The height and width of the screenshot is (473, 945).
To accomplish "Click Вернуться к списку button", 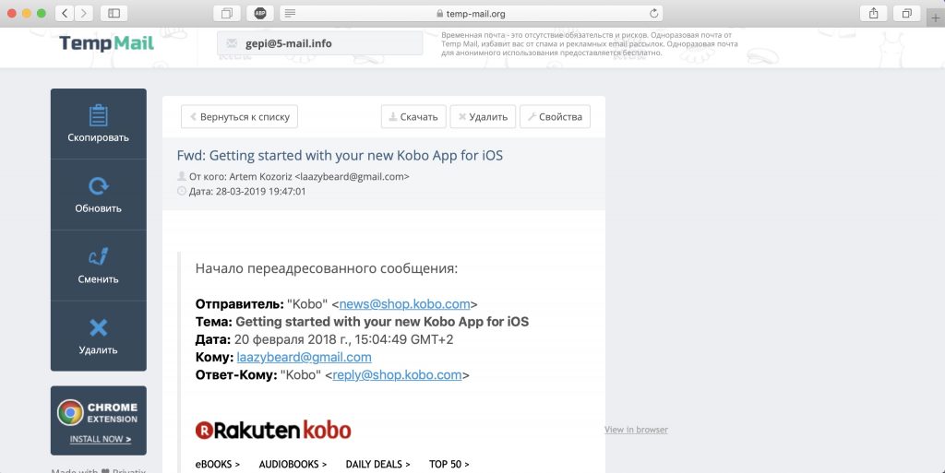I will pos(239,117).
